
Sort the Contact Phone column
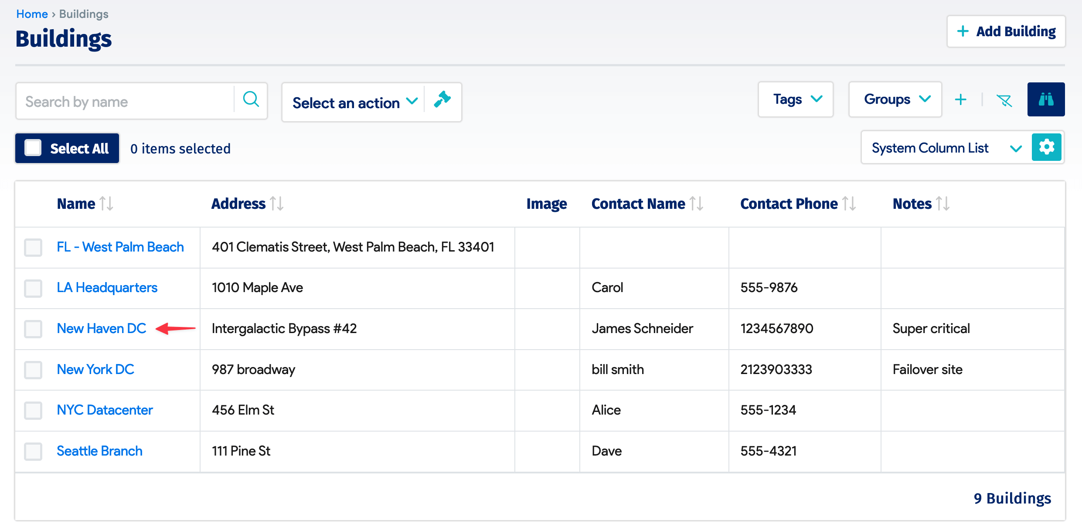click(x=849, y=203)
